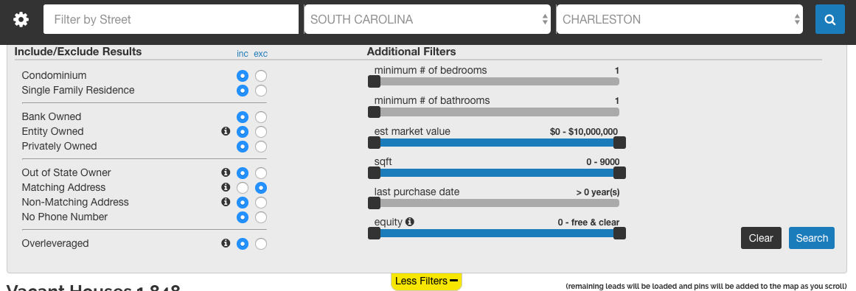This screenshot has height=291, width=856.
Task: Show info icon for Entity Owned
Action: click(x=226, y=131)
